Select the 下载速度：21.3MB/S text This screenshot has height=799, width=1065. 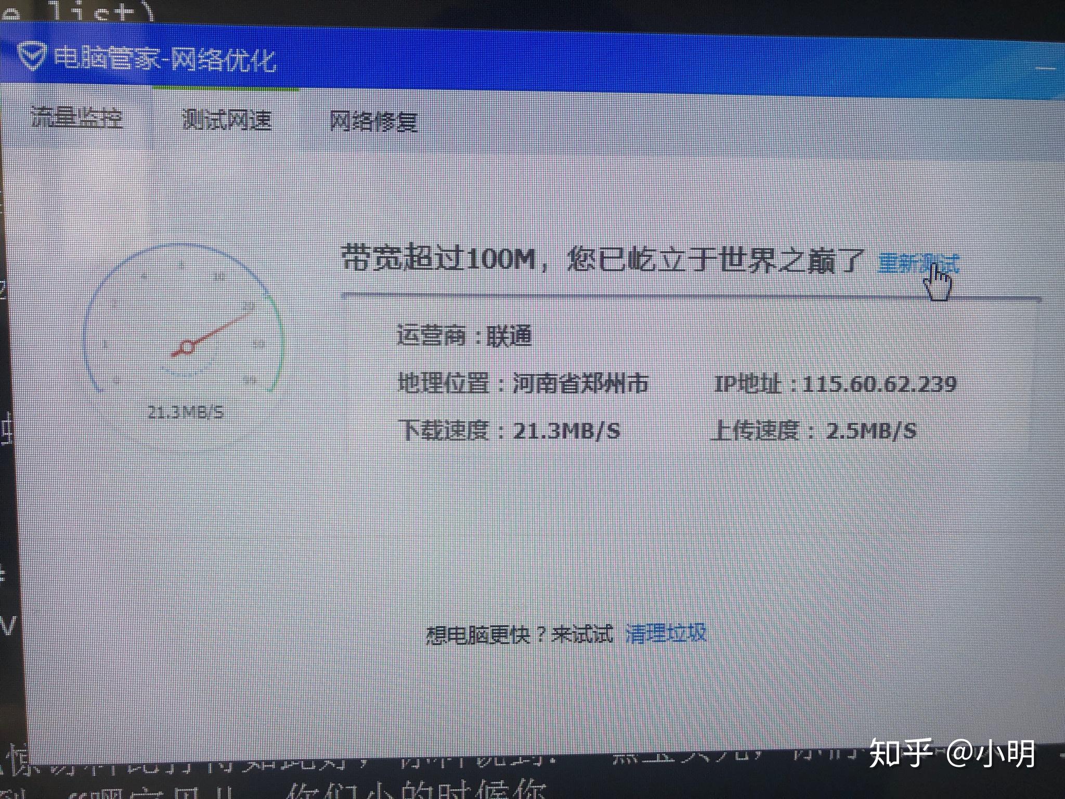point(510,431)
